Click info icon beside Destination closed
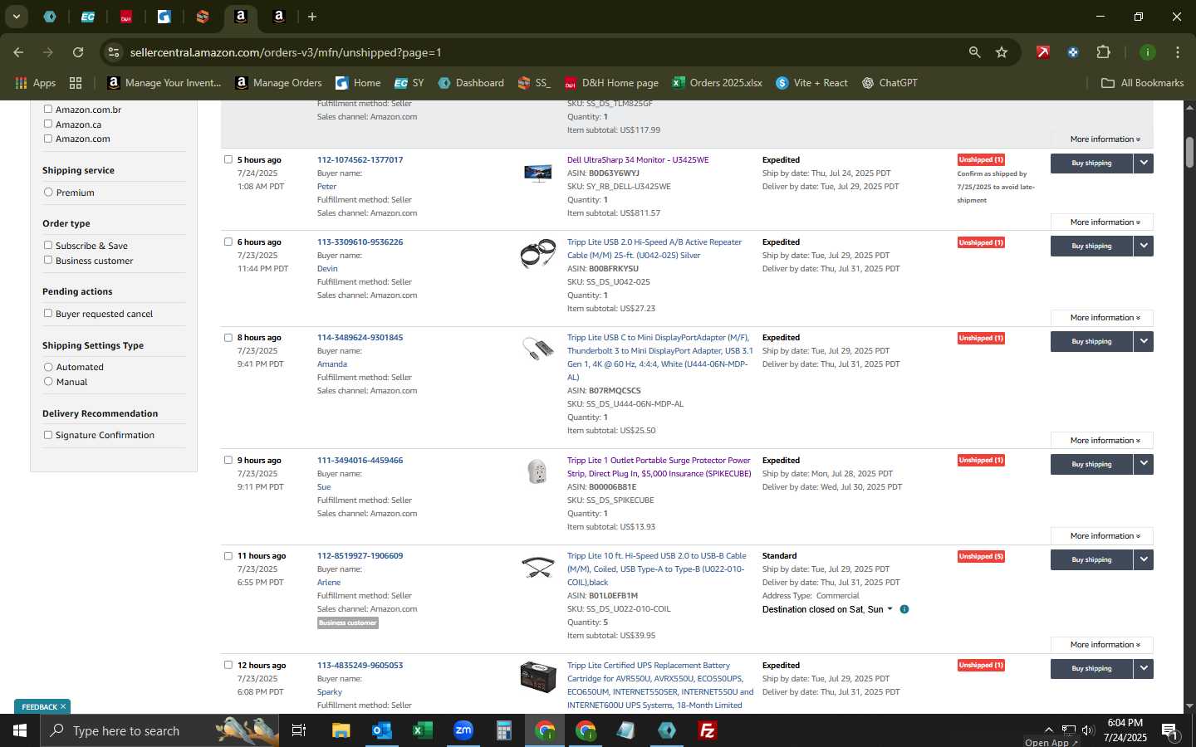This screenshot has width=1196, height=747. point(904,609)
